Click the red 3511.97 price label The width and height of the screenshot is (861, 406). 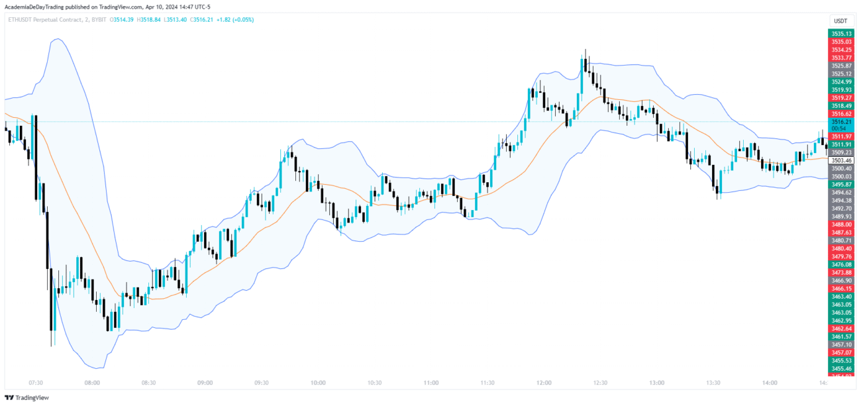(840, 136)
